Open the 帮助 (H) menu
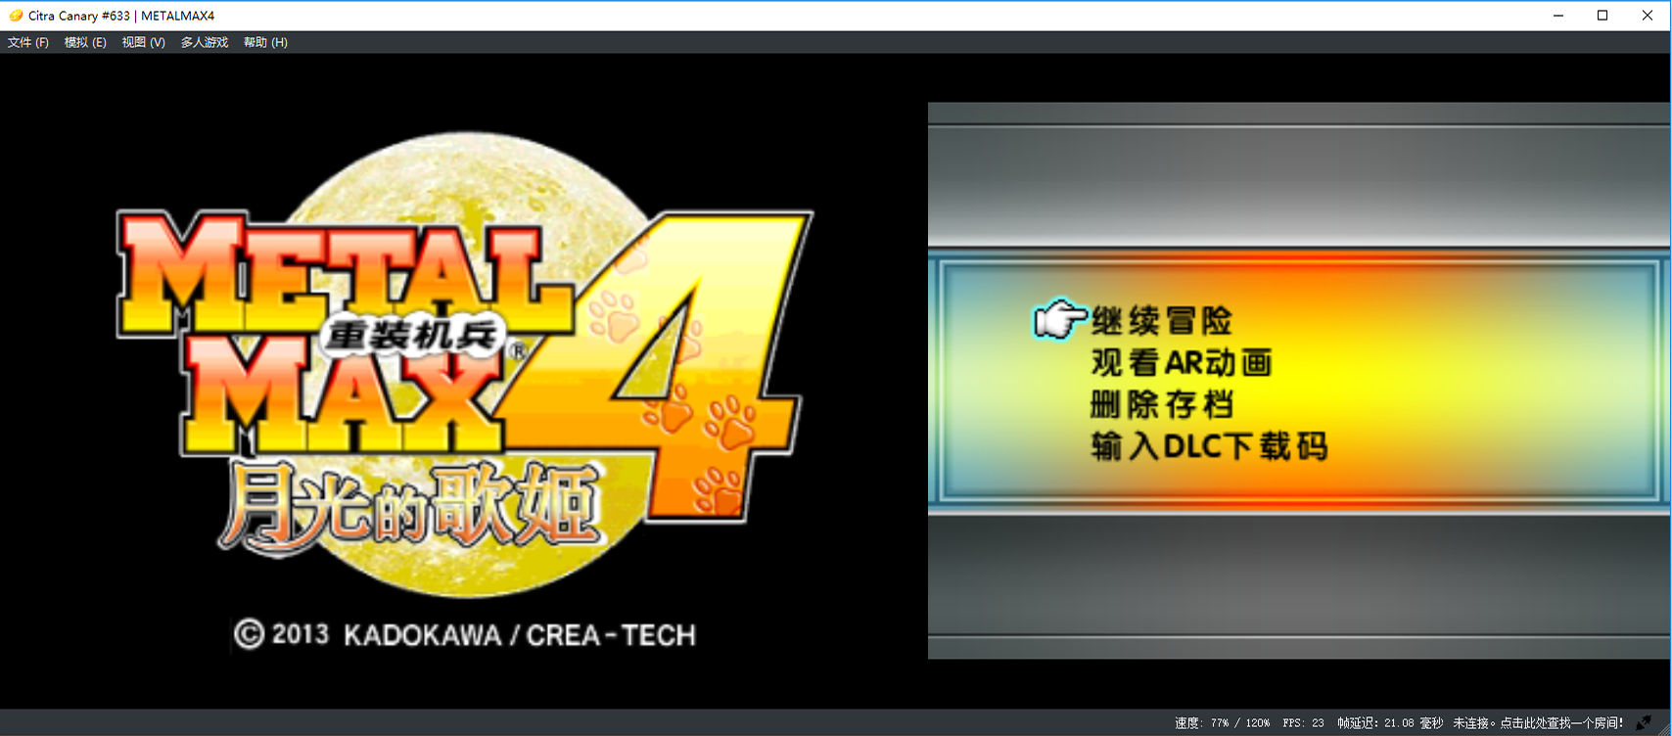Viewport: 1672px width, 736px height. pyautogui.click(x=265, y=42)
